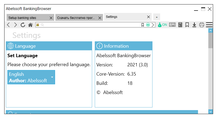Open the virtual keyboard
Image resolution: width=216 pixels, height=118 pixels.
point(172,25)
